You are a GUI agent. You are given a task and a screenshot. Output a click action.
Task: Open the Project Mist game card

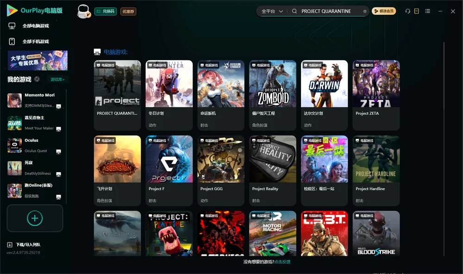(117, 233)
